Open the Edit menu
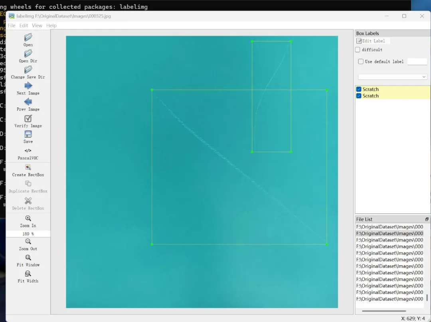This screenshot has width=431, height=322. coord(24,25)
